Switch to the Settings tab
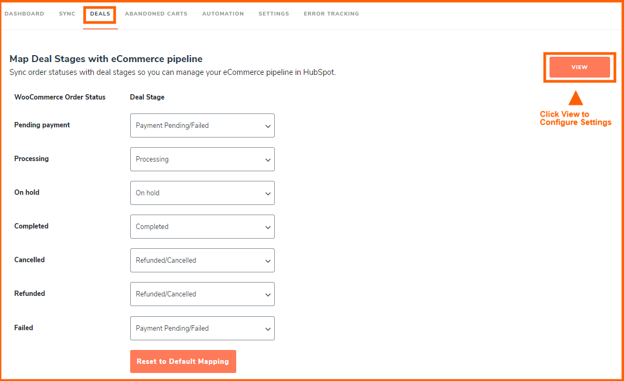The image size is (624, 381). pyautogui.click(x=274, y=14)
